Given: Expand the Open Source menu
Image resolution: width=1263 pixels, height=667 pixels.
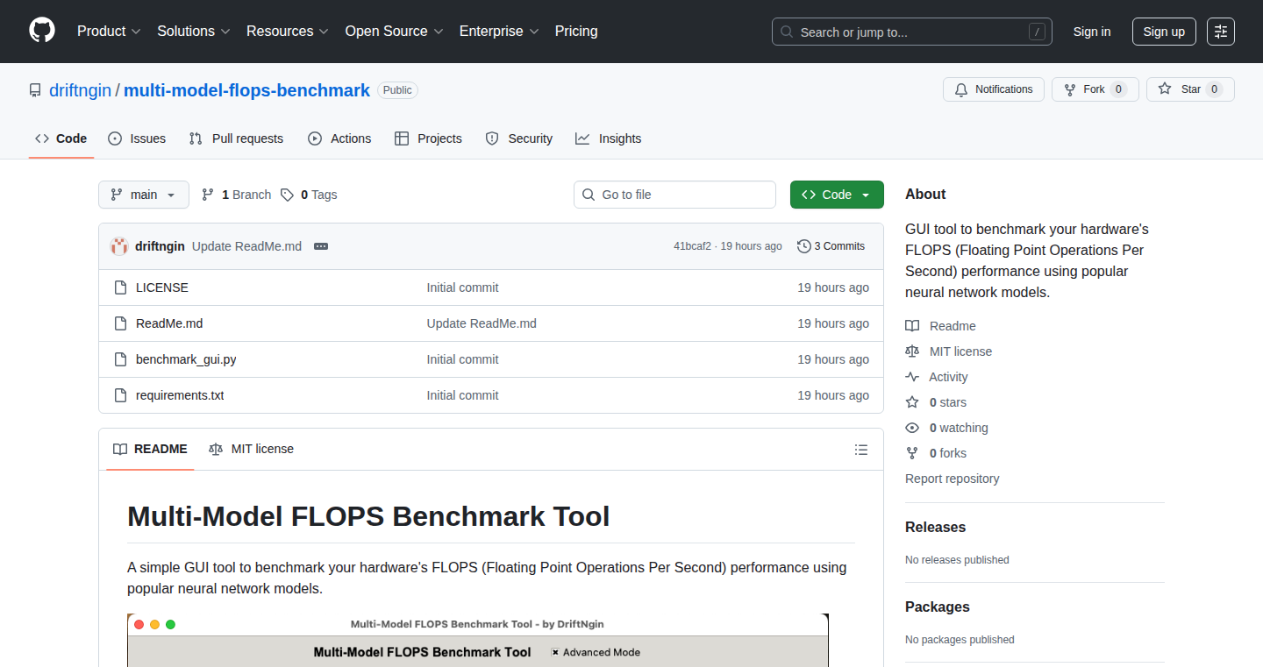Looking at the screenshot, I should tap(395, 32).
